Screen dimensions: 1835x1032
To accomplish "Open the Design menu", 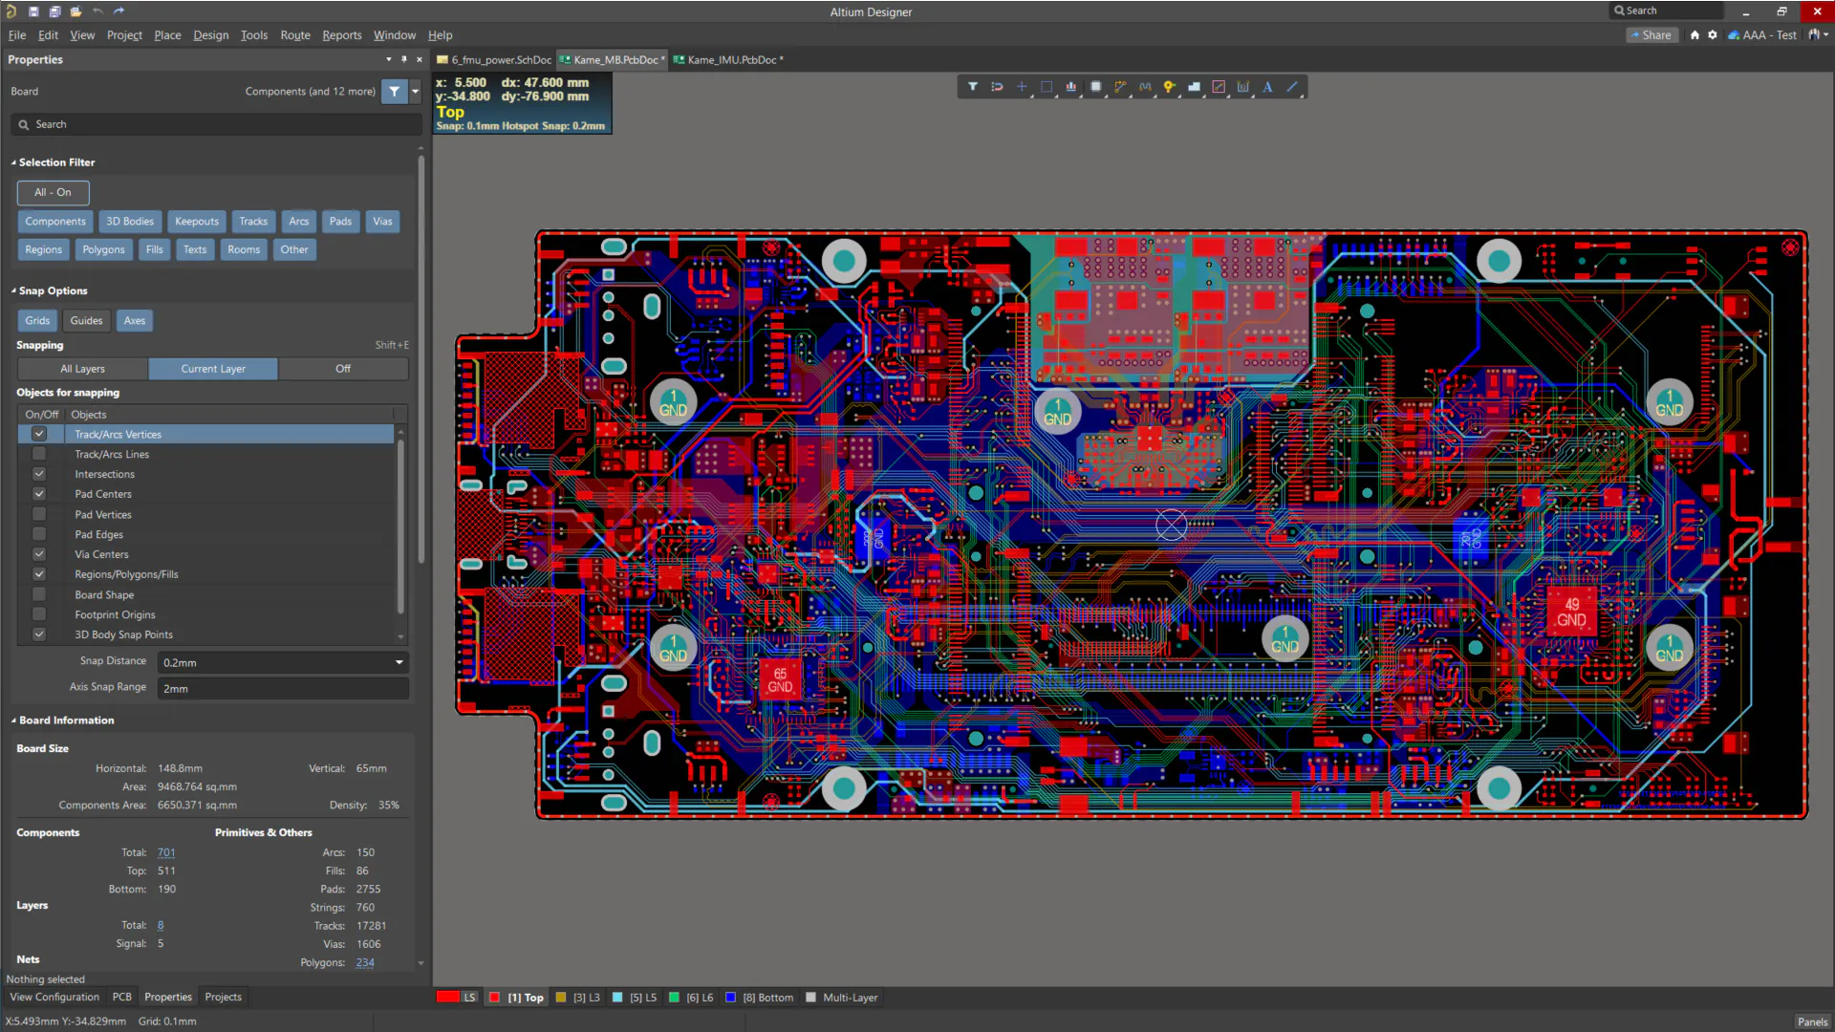I will tap(210, 35).
